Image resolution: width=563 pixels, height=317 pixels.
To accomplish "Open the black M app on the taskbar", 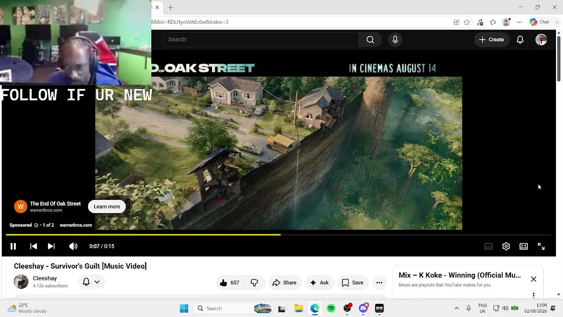I will coord(379,309).
